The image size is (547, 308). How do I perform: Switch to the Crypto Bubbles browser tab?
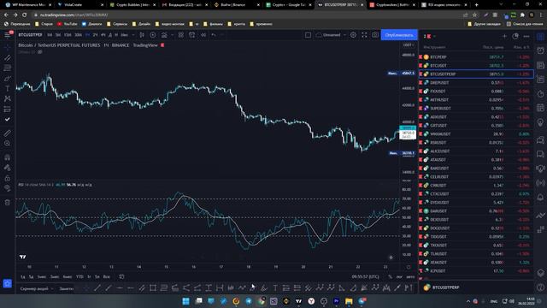coord(132,5)
